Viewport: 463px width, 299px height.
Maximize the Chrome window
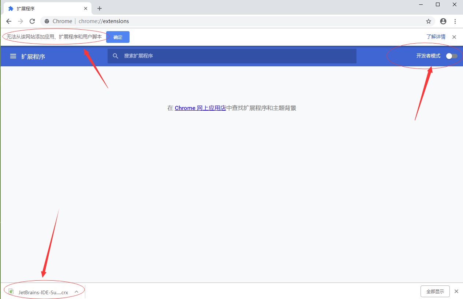(x=438, y=4)
